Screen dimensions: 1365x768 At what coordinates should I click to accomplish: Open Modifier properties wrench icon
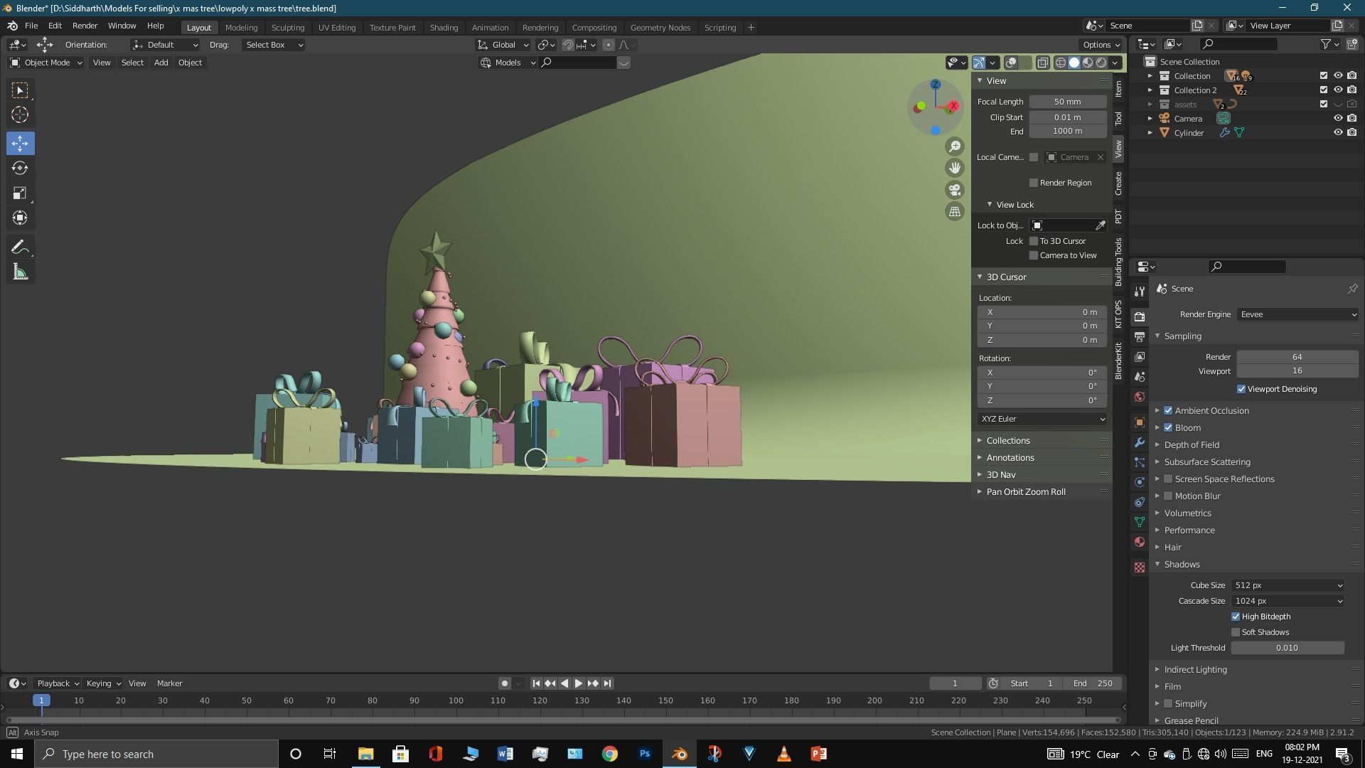tap(1140, 442)
